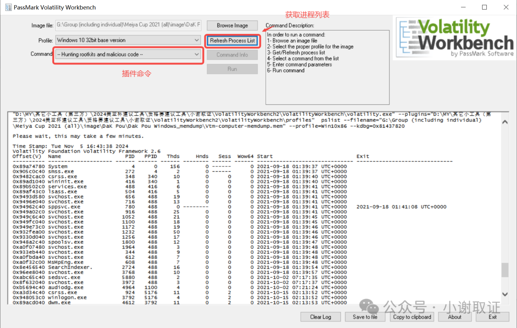
Task: Click the Exit button
Action: 493,317
